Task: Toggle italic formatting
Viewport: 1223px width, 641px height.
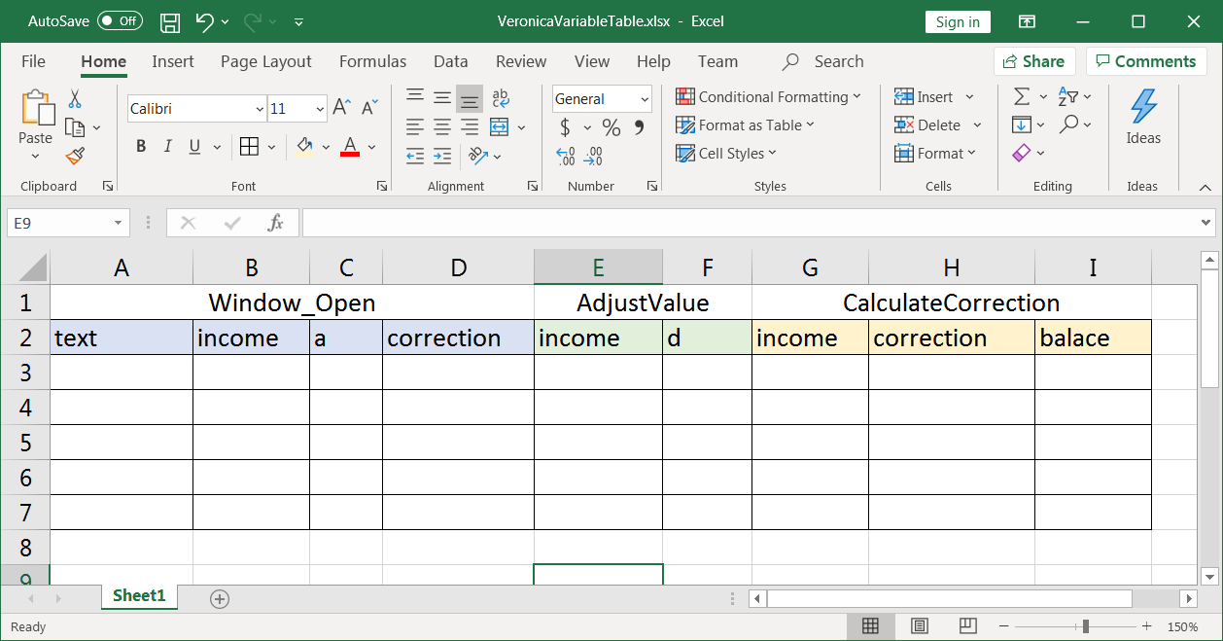Action: 168,147
